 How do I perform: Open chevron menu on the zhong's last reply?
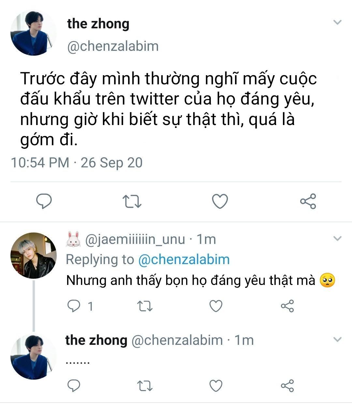(338, 340)
